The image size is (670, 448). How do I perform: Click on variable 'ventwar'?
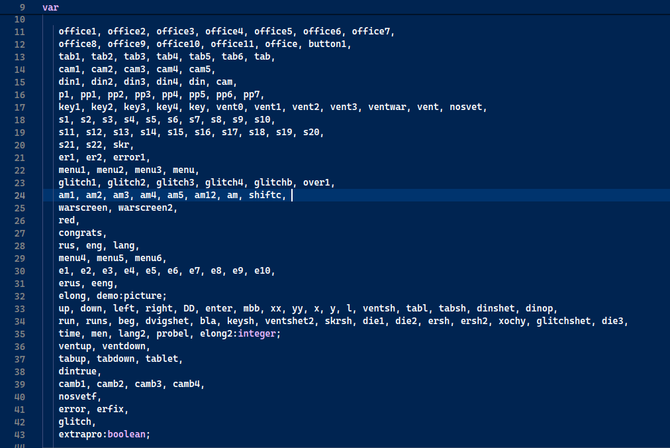coord(387,107)
